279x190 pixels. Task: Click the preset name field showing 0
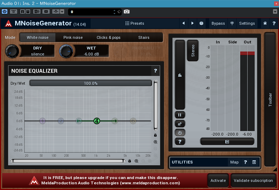91,12
